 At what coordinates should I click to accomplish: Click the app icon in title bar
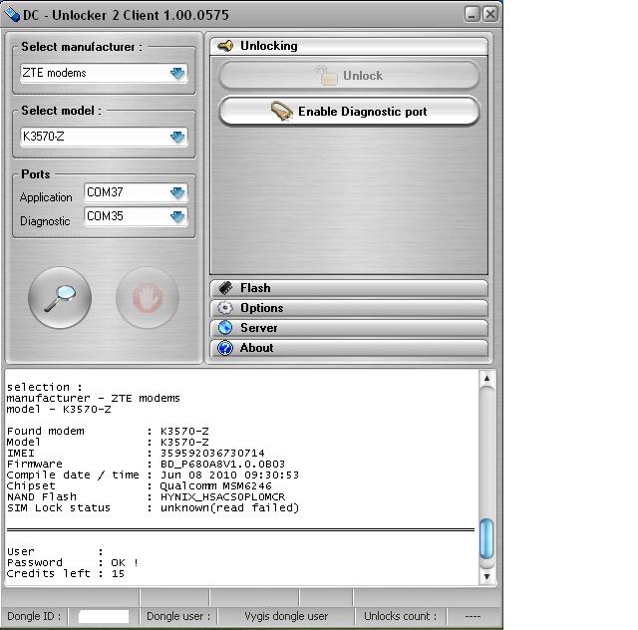(x=12, y=13)
